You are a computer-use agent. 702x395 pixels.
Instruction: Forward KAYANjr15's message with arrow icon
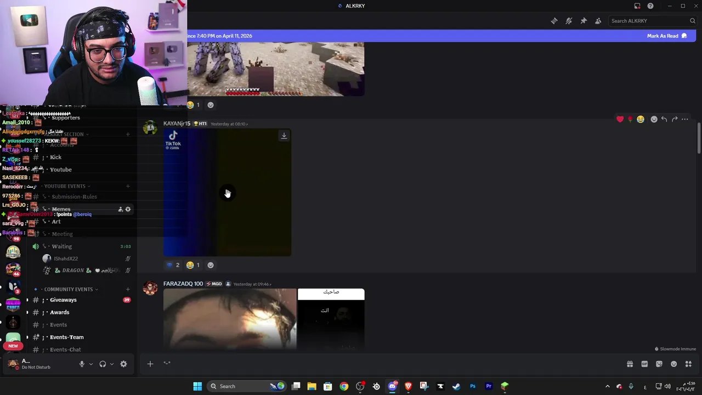pos(675,119)
